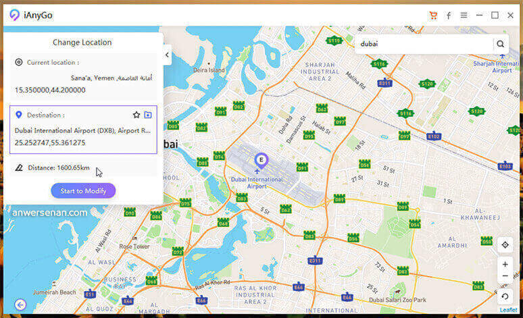
Task: Click the airplane icon at Dubai airport
Action: [x=257, y=171]
